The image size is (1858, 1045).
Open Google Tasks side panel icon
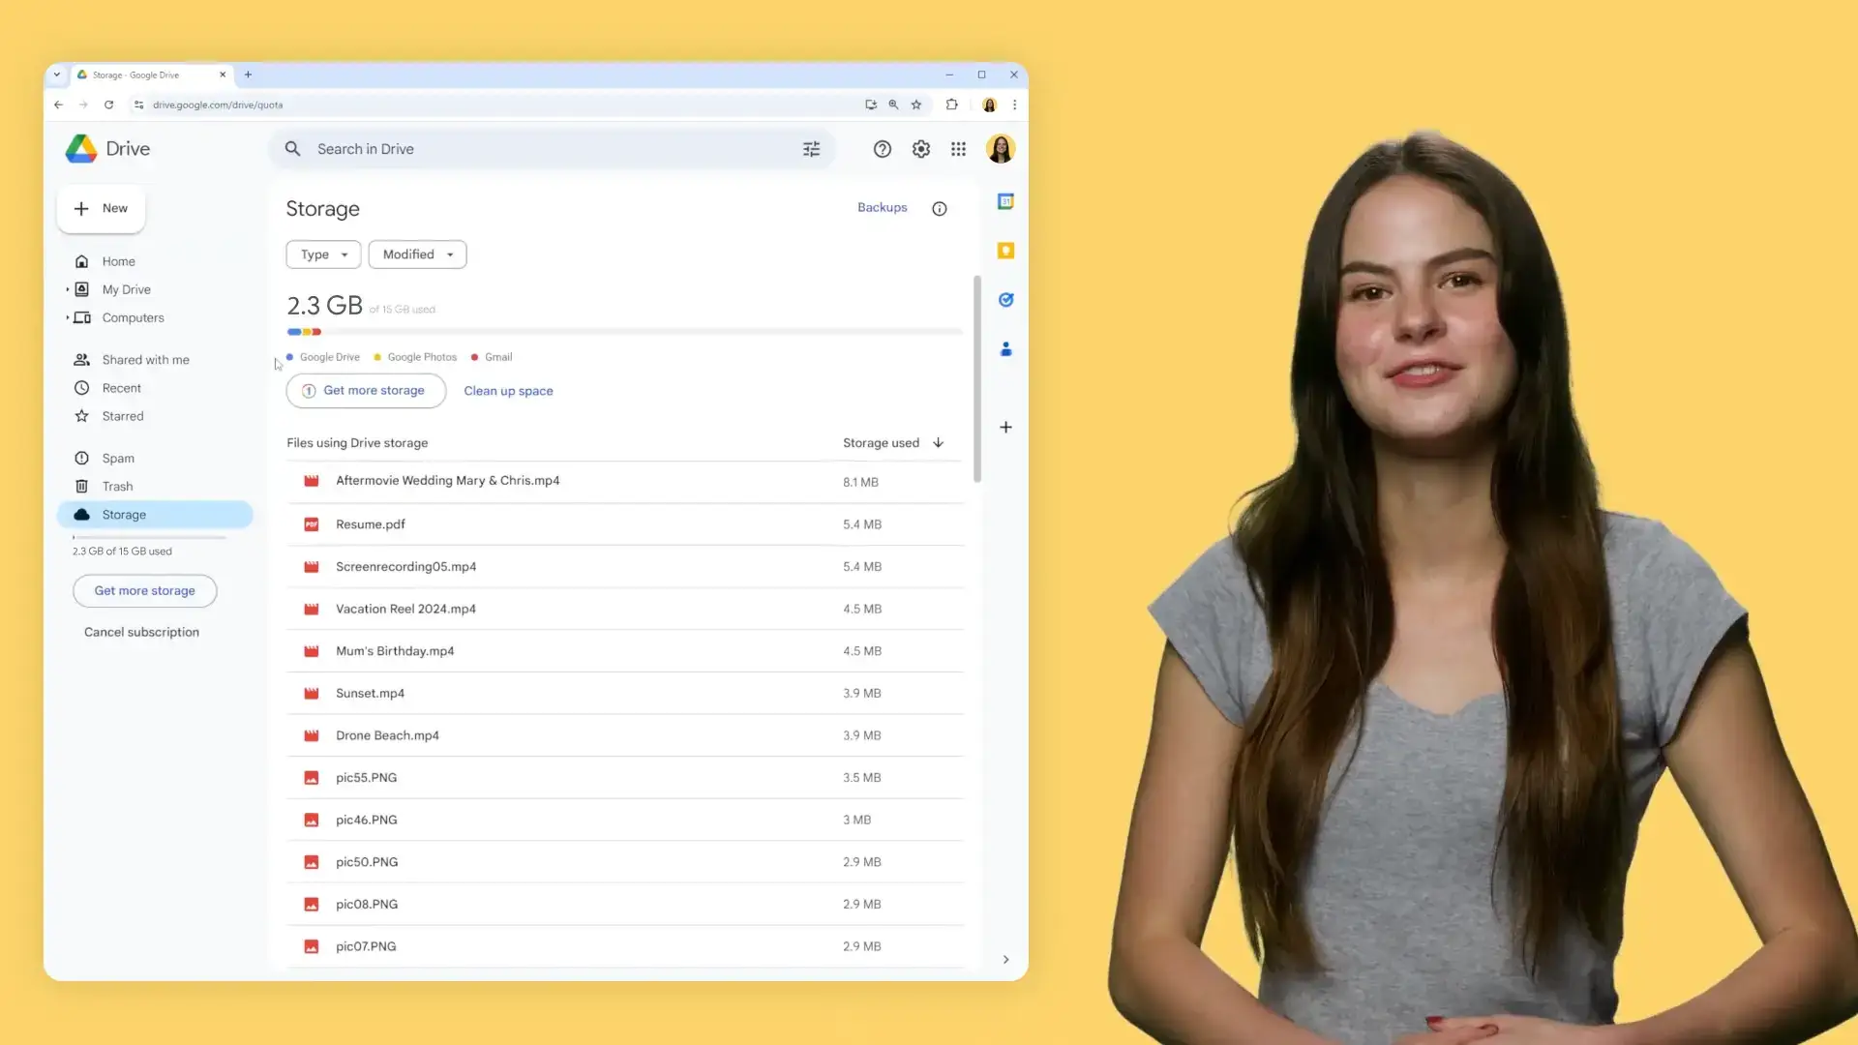click(x=1005, y=300)
